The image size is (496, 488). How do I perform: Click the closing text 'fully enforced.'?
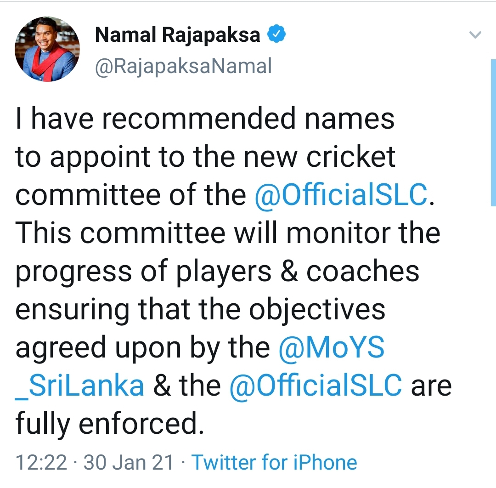(110, 425)
